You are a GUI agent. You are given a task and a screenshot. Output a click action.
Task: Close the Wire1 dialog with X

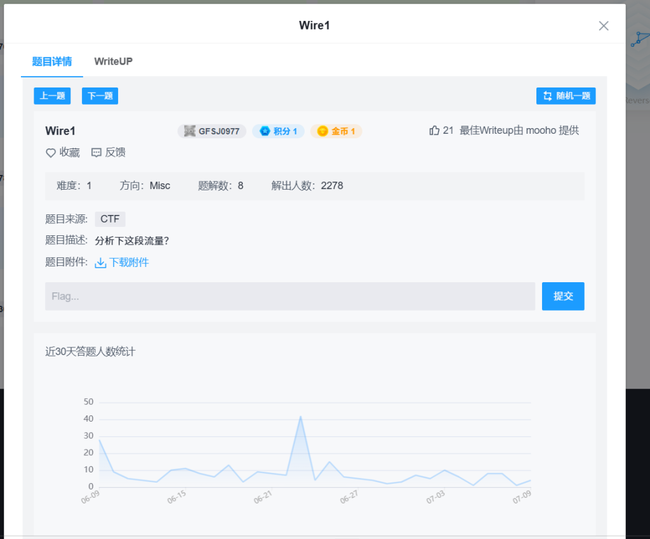pos(604,26)
